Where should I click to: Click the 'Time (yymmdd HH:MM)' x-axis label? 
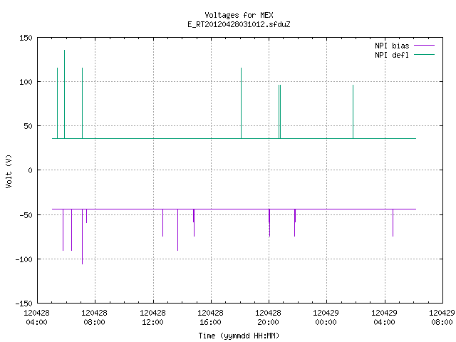click(x=239, y=336)
